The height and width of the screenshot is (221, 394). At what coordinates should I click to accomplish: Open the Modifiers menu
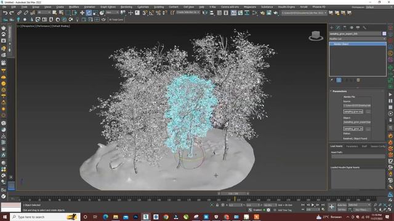[74, 7]
